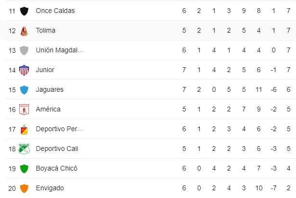
Task: Click the Unión Magdalena gray shield crest
Action: click(24, 50)
